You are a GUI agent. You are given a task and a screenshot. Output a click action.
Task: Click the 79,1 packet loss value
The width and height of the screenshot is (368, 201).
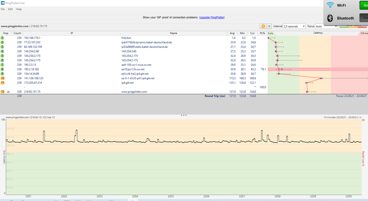(263, 69)
